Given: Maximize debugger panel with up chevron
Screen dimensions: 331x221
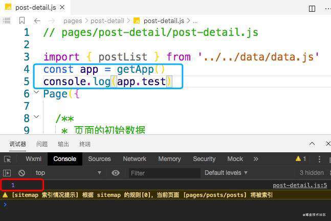Looking at the screenshot, I should point(312,144).
